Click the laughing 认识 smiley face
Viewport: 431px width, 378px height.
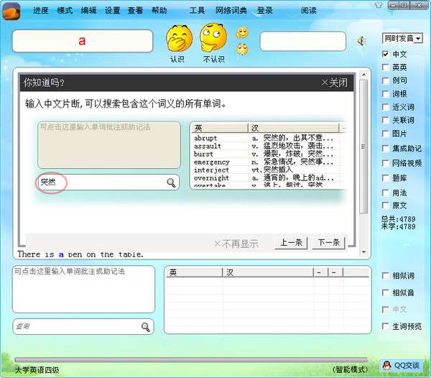179,39
